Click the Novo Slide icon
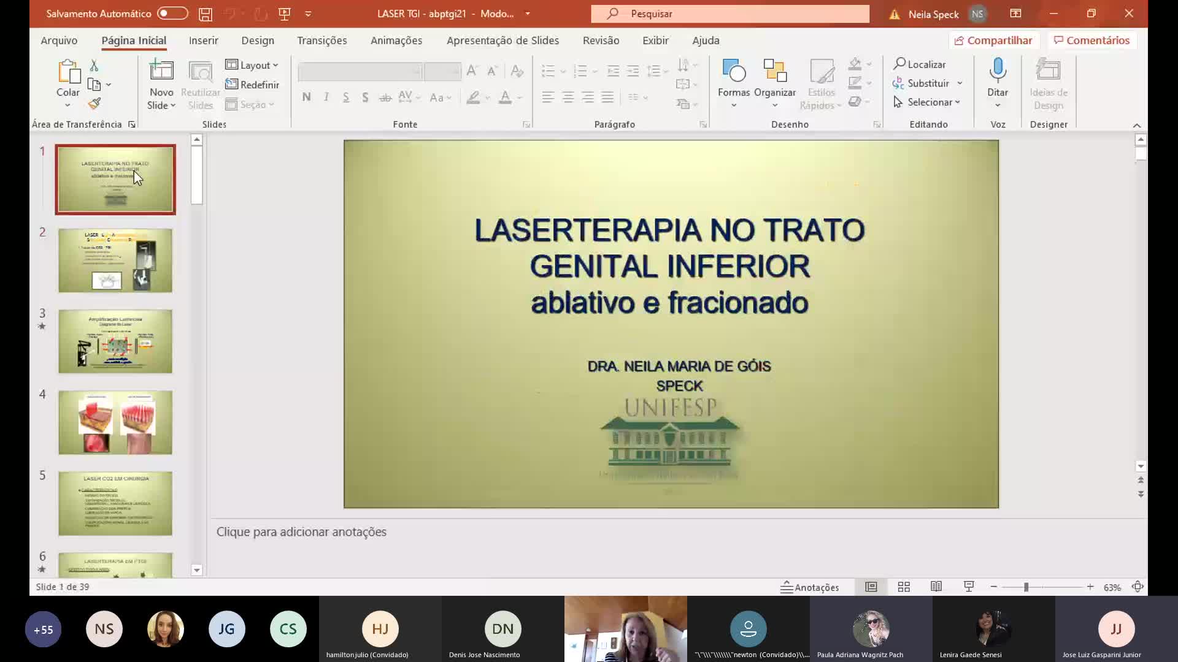 161,71
